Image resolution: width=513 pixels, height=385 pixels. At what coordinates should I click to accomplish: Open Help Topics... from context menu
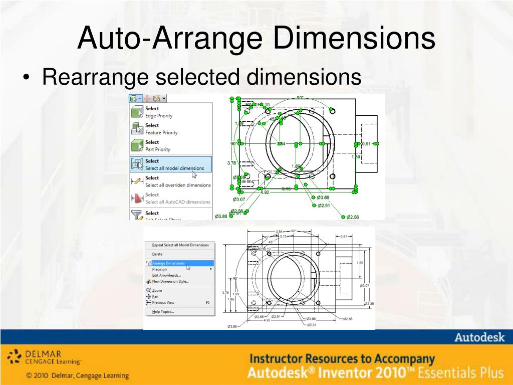pyautogui.click(x=180, y=312)
